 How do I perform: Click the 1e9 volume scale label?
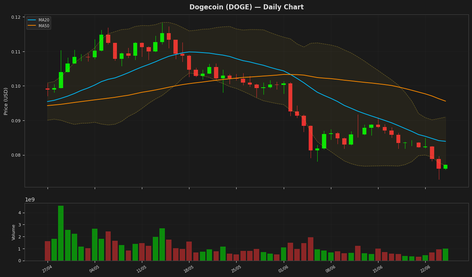click(30, 199)
